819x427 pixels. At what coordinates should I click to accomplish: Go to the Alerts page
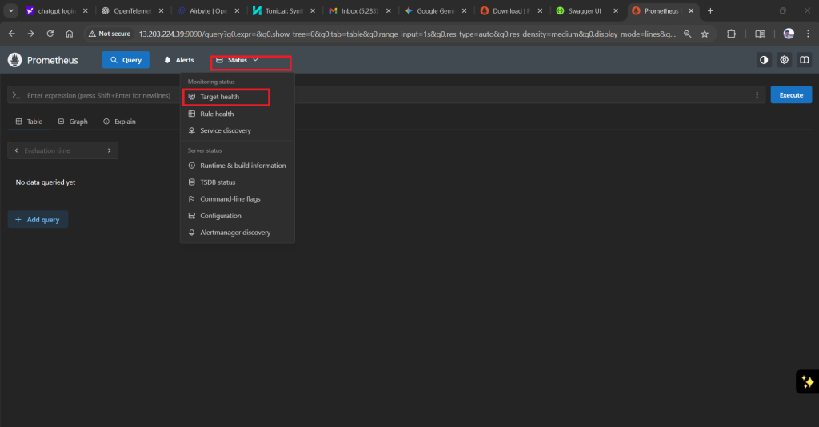pos(179,60)
